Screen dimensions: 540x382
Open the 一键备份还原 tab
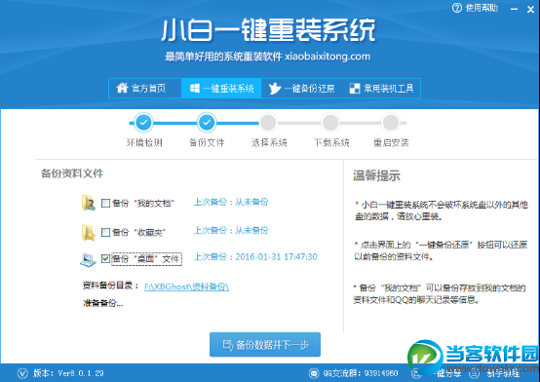[301, 88]
